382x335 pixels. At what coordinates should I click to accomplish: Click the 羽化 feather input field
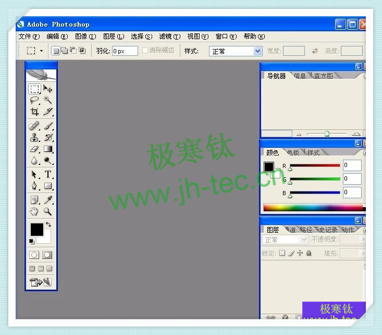tap(125, 51)
